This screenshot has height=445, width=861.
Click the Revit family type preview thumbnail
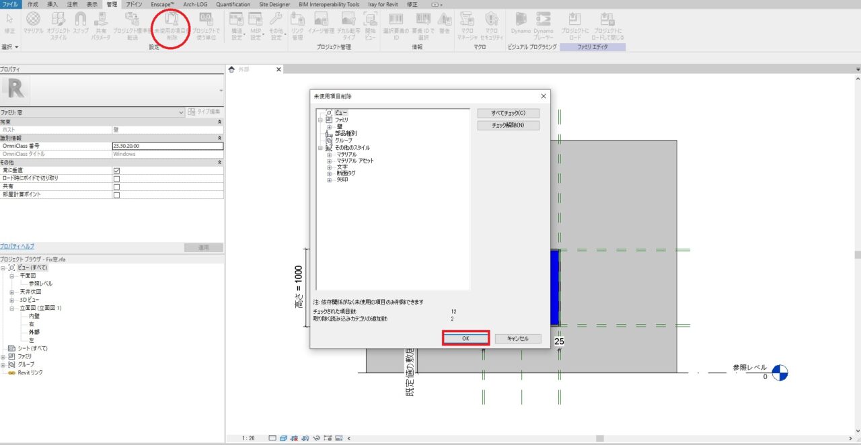click(x=16, y=90)
